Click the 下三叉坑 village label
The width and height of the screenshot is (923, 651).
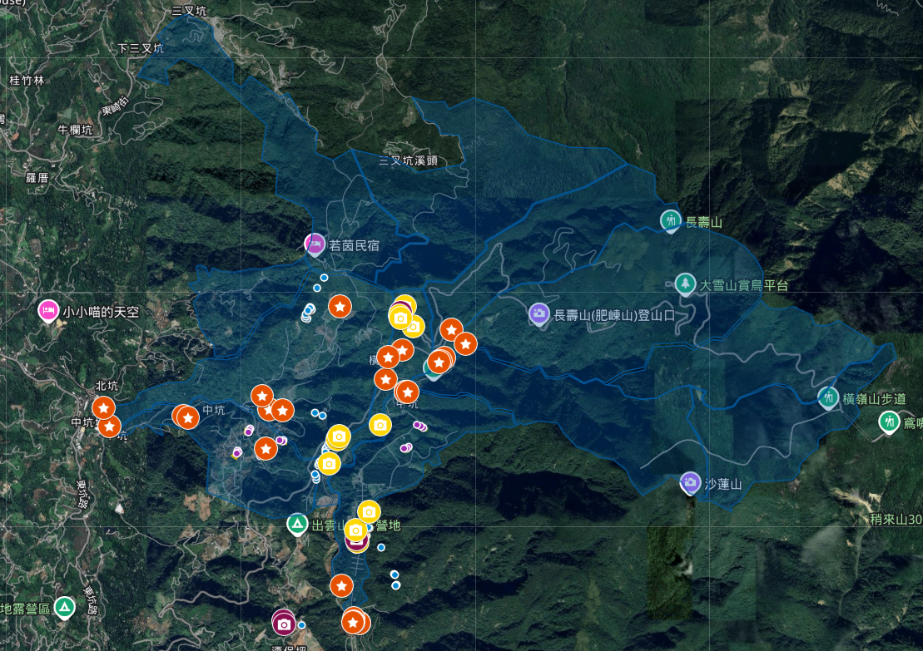click(141, 48)
